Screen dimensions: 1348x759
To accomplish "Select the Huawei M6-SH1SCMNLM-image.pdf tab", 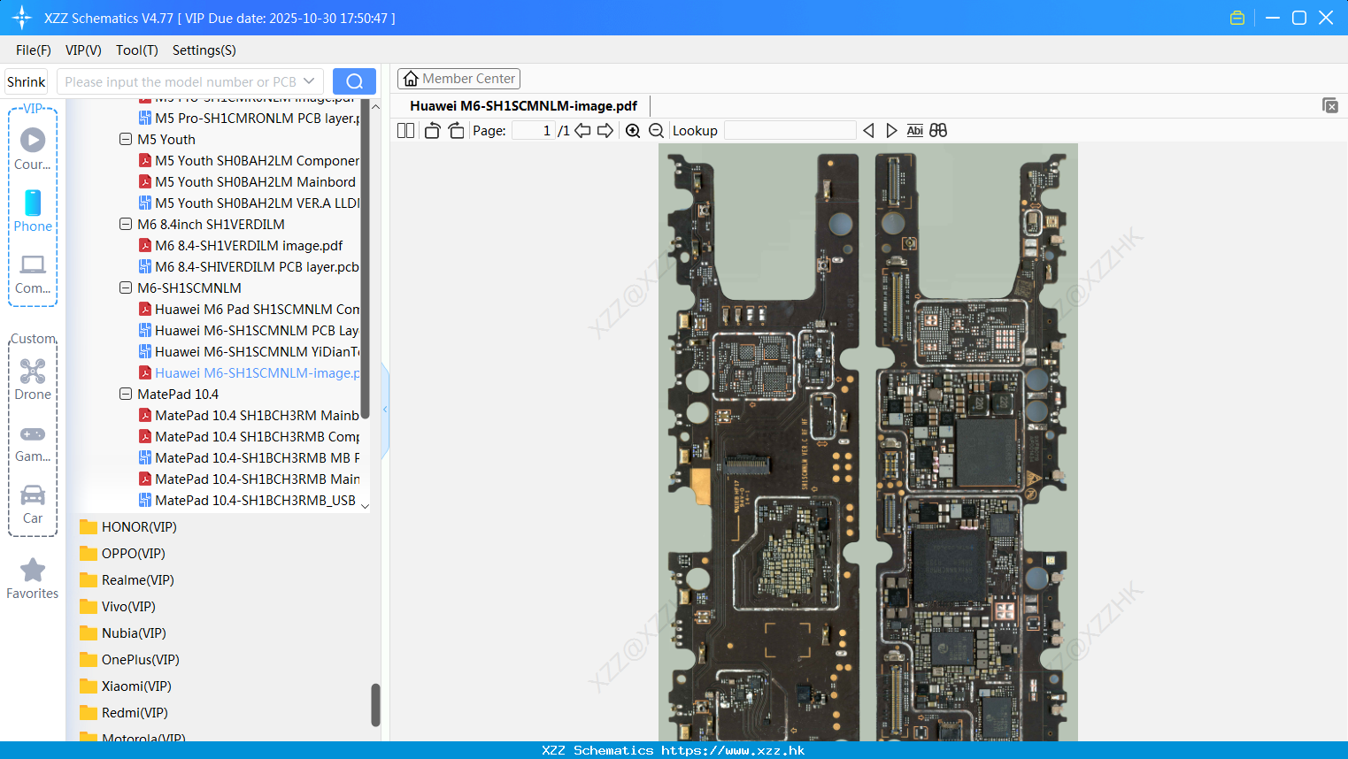I will (523, 105).
